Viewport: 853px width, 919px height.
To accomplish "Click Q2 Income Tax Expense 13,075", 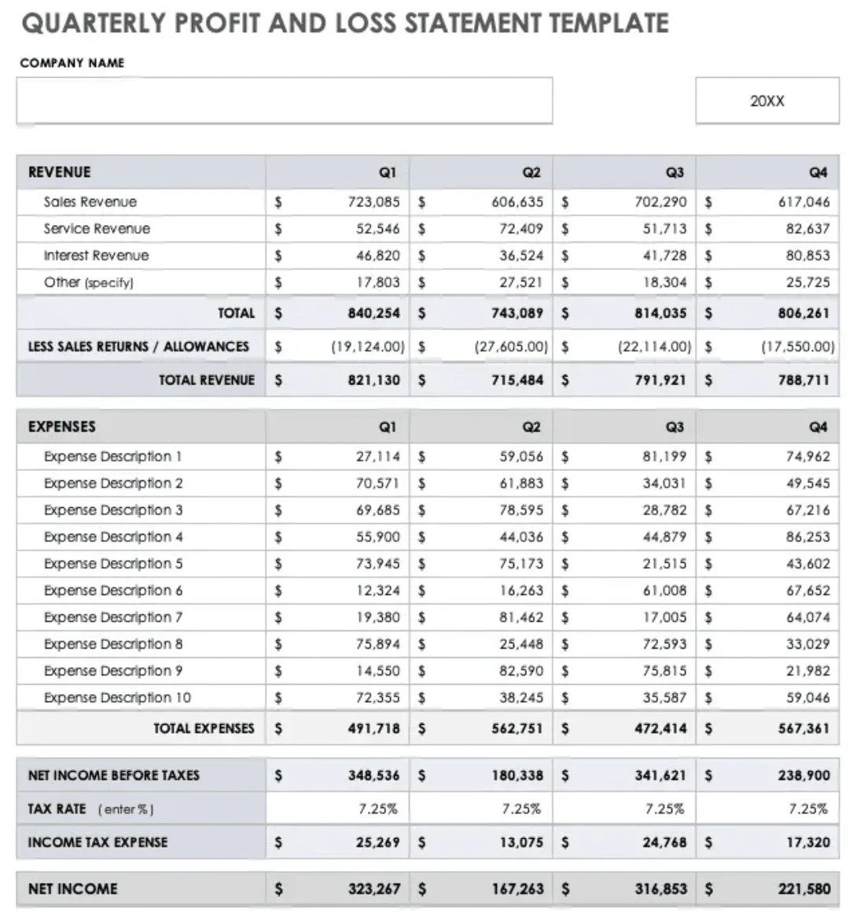I will 480,842.
